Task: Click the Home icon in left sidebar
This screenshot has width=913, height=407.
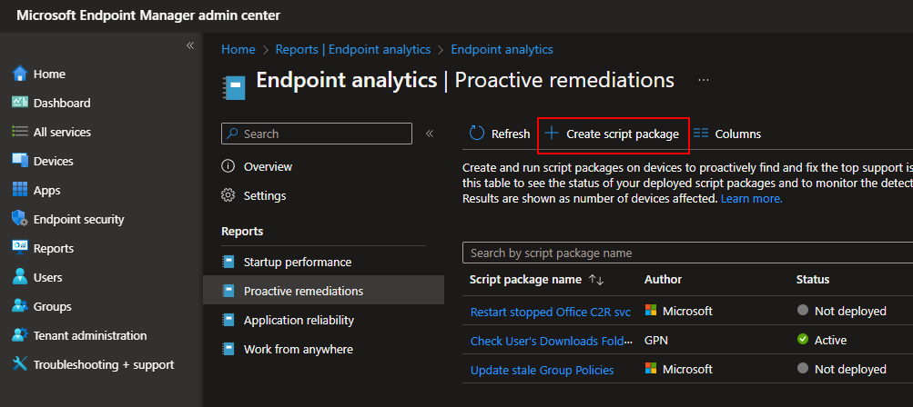Action: [20, 74]
